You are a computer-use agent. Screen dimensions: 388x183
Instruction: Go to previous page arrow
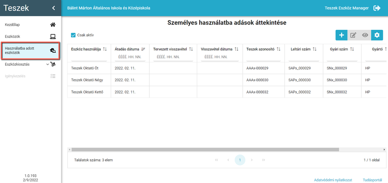pos(228,160)
